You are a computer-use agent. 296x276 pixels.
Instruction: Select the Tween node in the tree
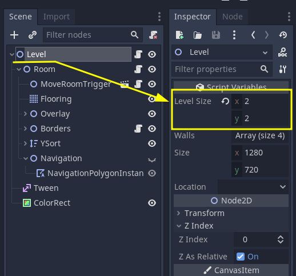pyautogui.click(x=46, y=188)
